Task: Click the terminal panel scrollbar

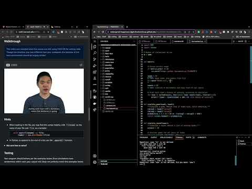Action: point(236,160)
